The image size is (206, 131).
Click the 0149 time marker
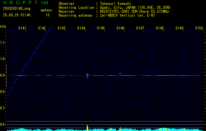point(179,28)
